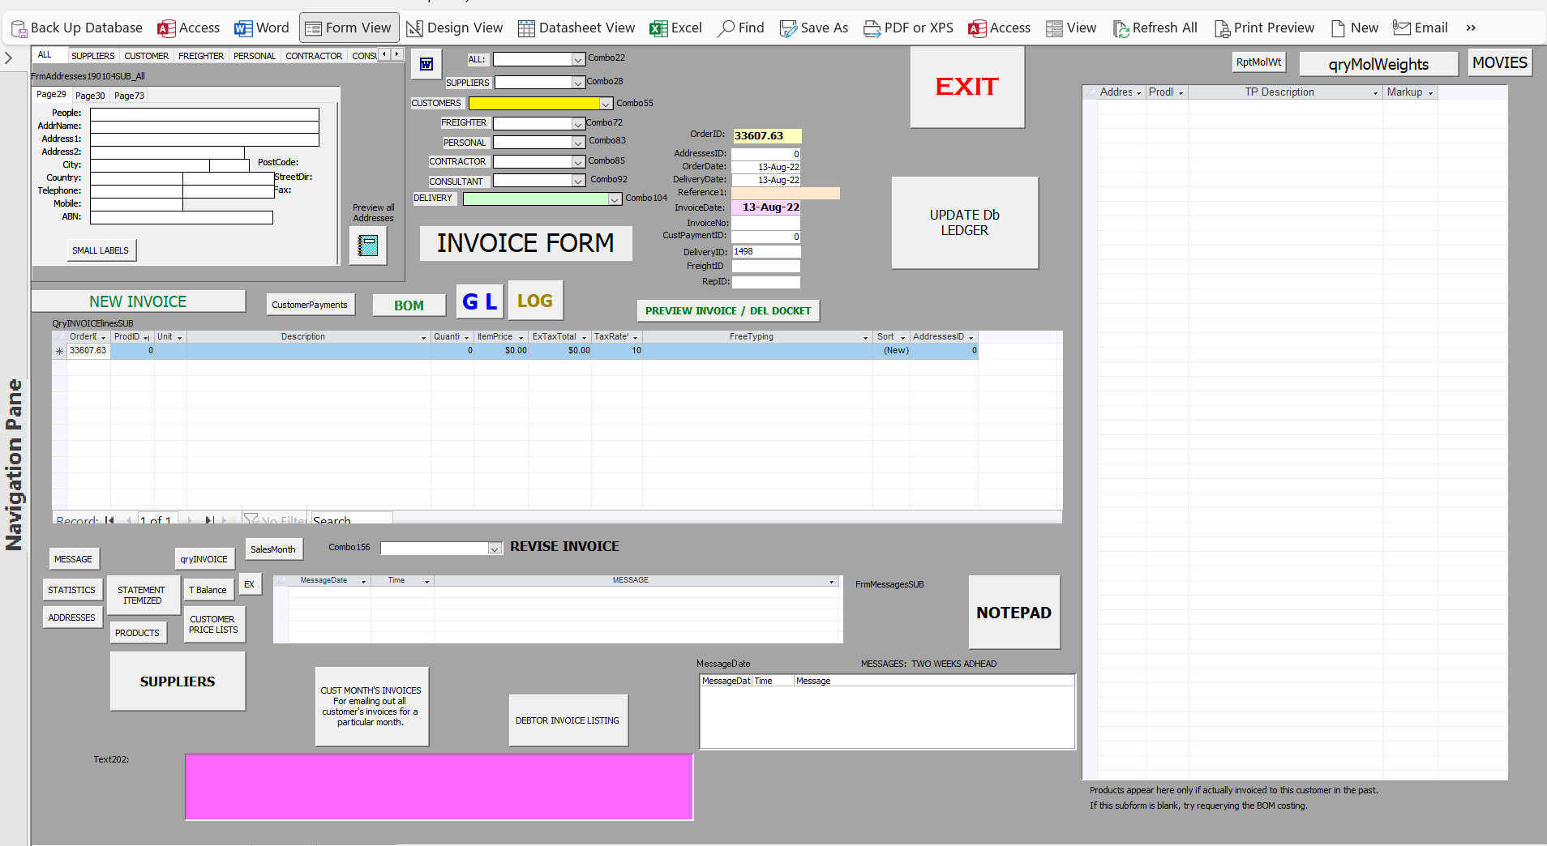Open the Description column filter arrow
This screenshot has width=1547, height=846.
point(423,337)
